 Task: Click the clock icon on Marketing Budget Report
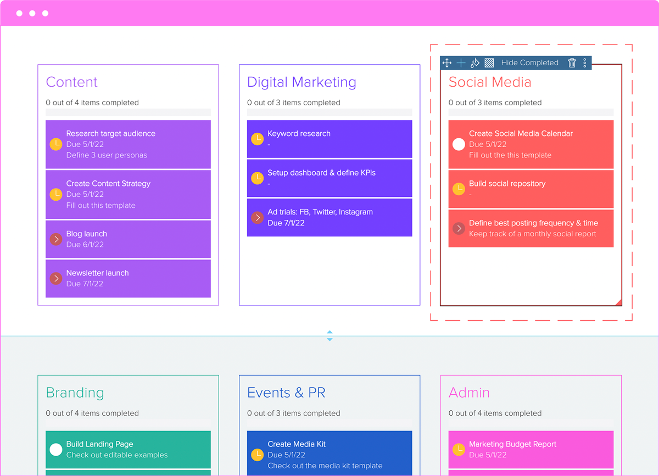459,450
